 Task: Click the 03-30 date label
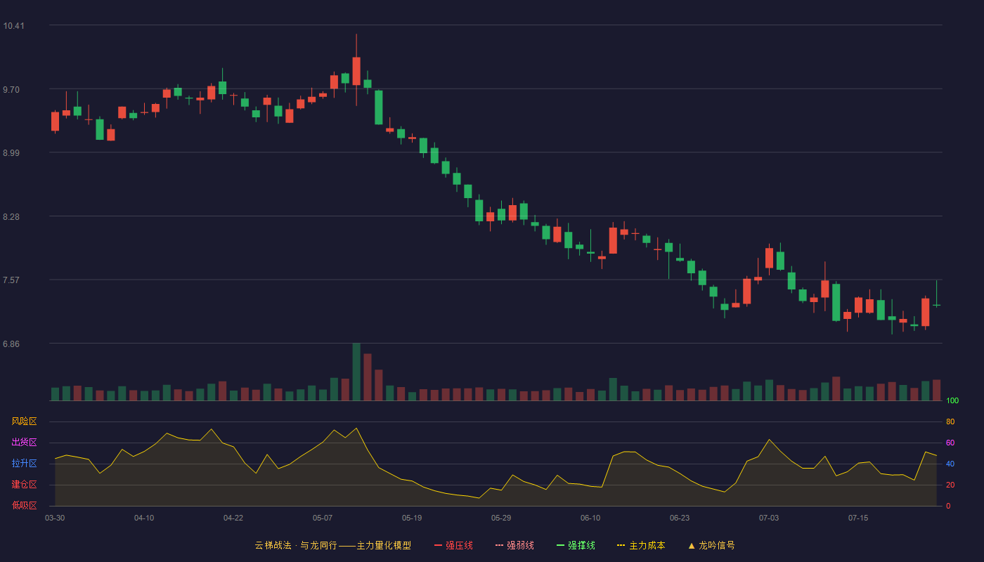point(55,518)
